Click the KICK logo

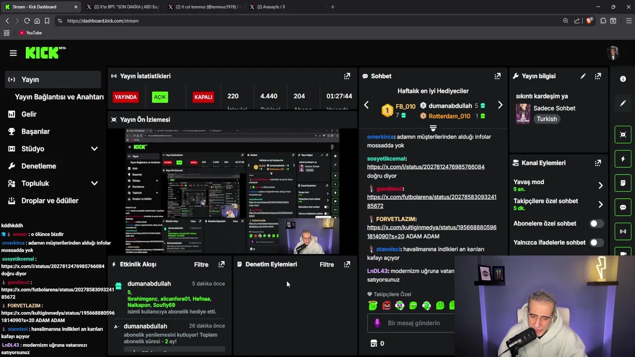46,53
